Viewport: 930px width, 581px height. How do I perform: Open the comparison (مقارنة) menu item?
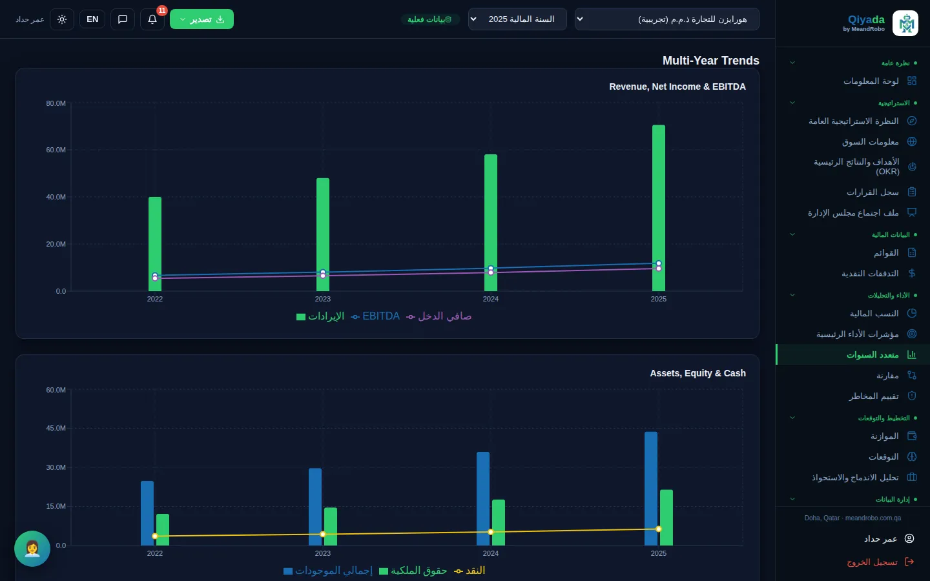click(x=852, y=375)
